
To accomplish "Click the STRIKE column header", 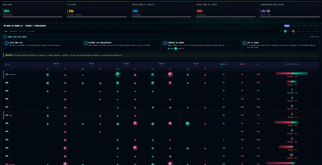I will [x=7, y=64].
